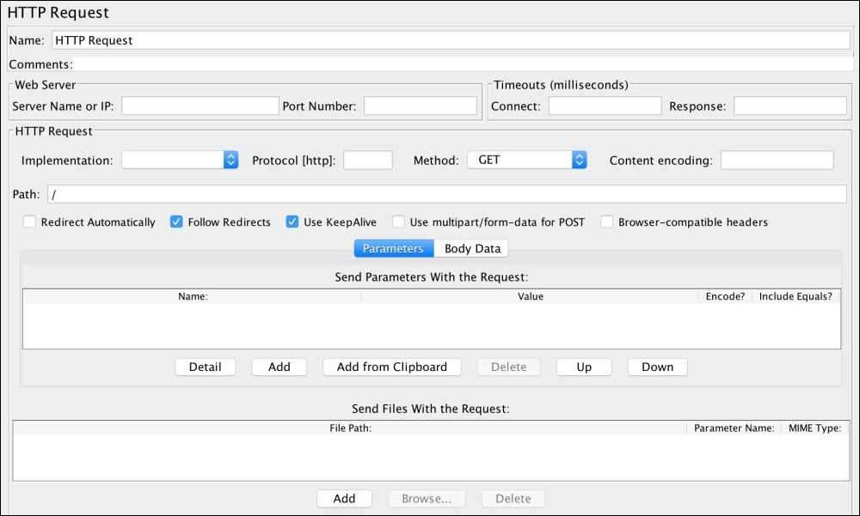Select the Parameters tab

(393, 248)
